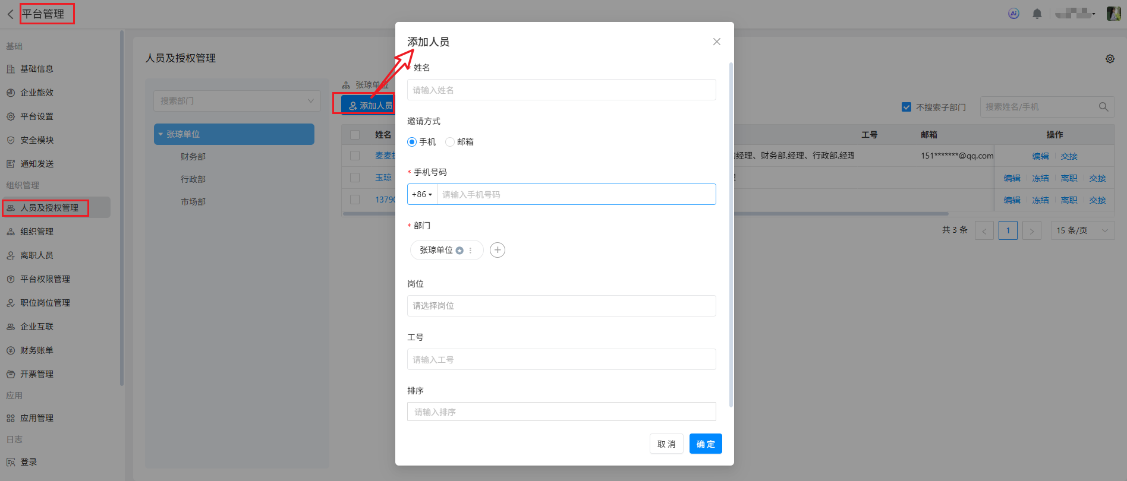
Task: Click 交接 link in 151 email row
Action: 1069,156
